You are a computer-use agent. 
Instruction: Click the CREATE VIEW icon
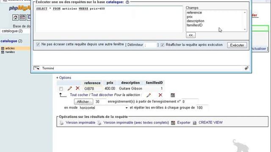(195, 123)
